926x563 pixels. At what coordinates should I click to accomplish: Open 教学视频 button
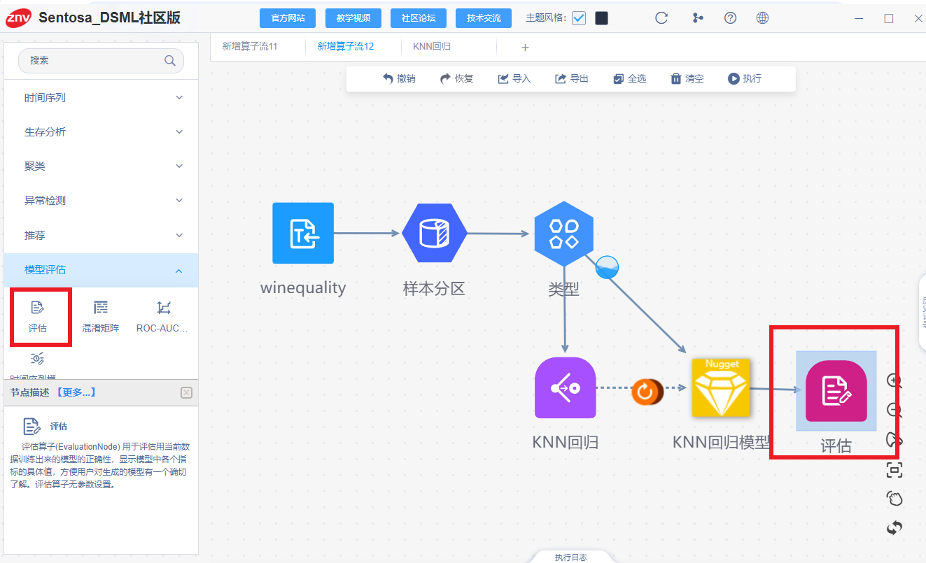coord(353,18)
